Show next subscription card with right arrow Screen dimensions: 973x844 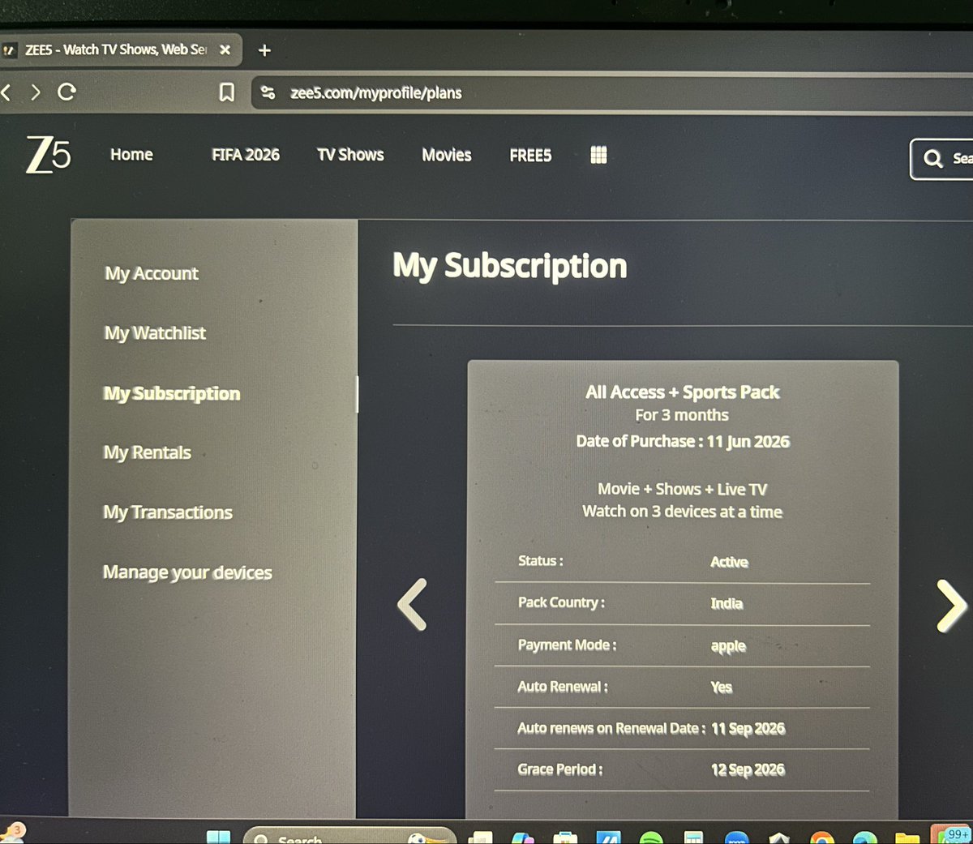(951, 605)
